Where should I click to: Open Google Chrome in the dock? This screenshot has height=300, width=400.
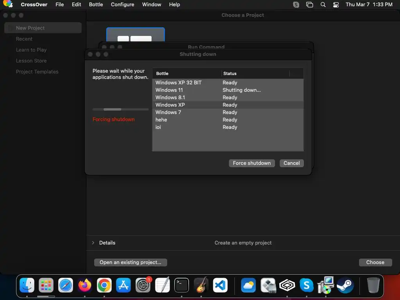coord(104,285)
